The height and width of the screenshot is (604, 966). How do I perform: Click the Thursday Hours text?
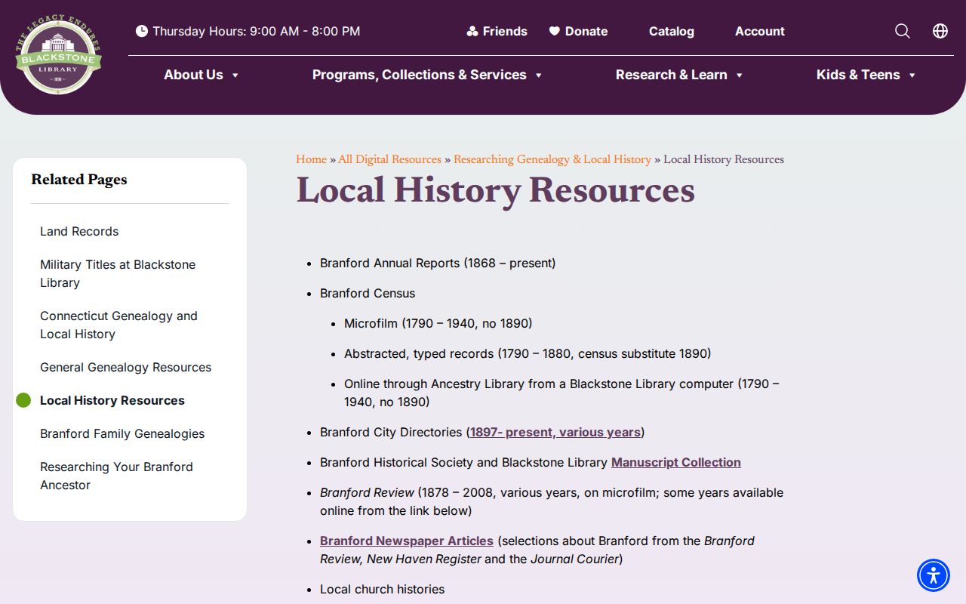point(257,31)
